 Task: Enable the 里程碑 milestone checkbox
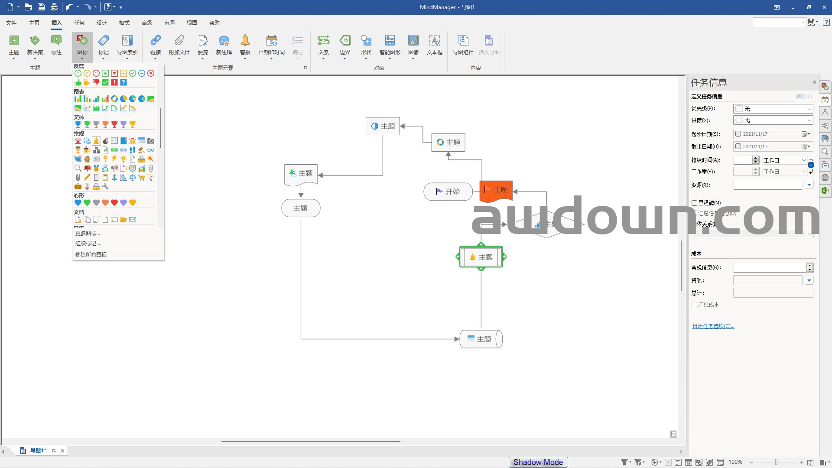click(x=695, y=203)
